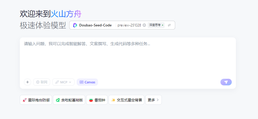Expand the 更多 more examples chevron

tap(158, 100)
